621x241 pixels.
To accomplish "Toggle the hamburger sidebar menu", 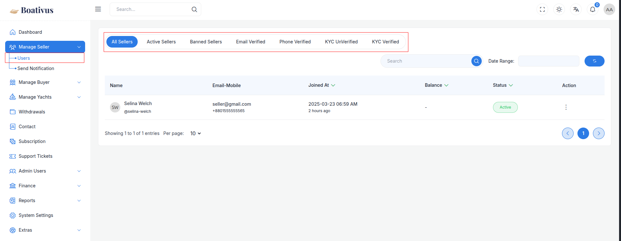I will coord(98,9).
